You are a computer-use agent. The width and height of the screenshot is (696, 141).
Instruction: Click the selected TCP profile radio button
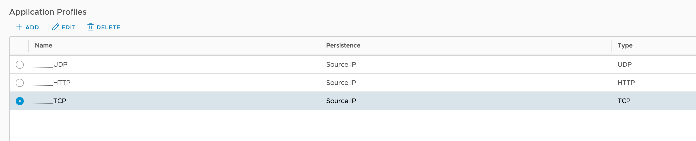pos(20,101)
